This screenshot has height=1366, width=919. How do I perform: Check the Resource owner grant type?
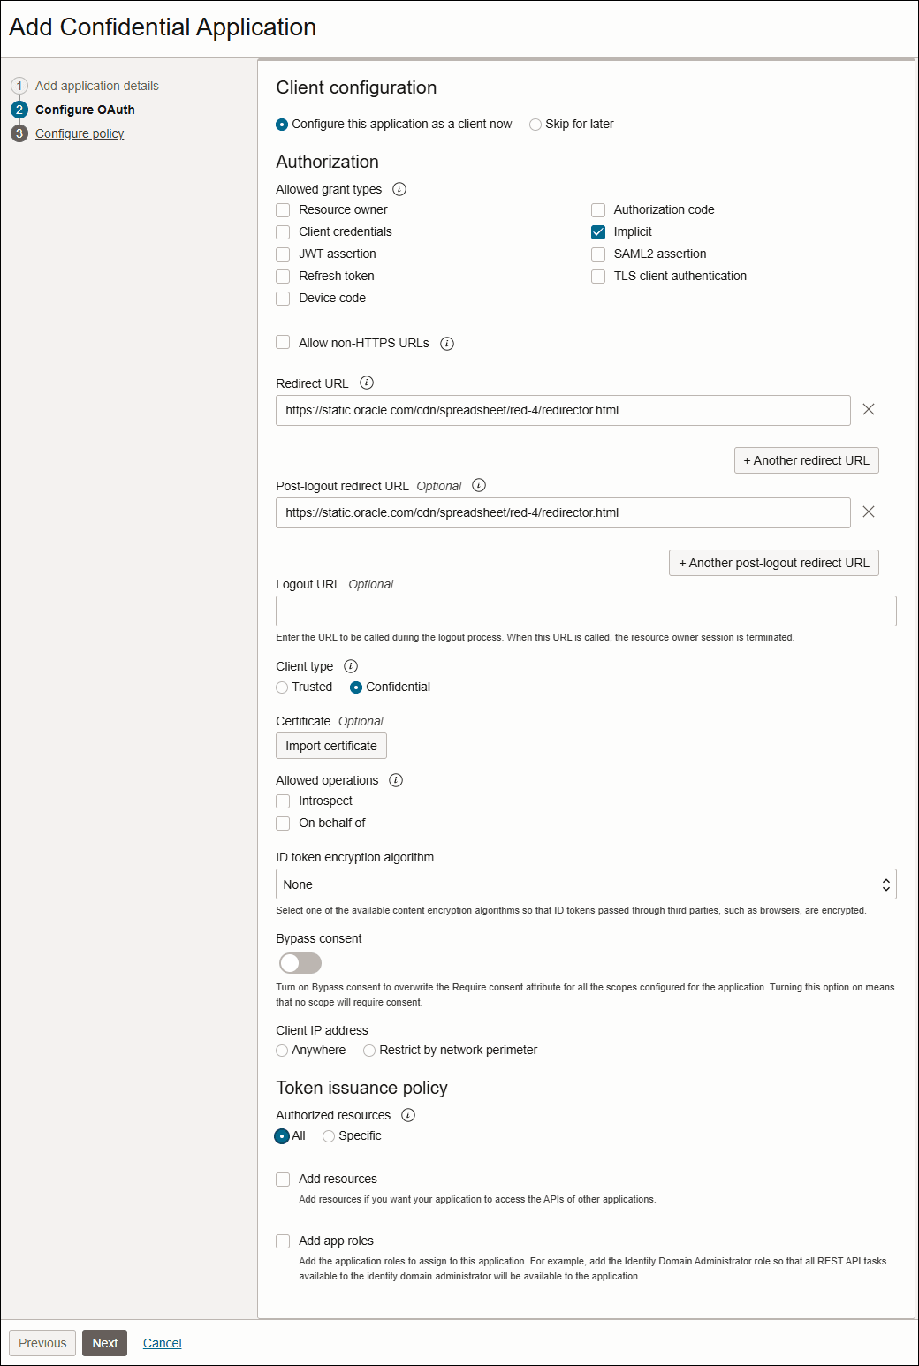click(x=283, y=210)
